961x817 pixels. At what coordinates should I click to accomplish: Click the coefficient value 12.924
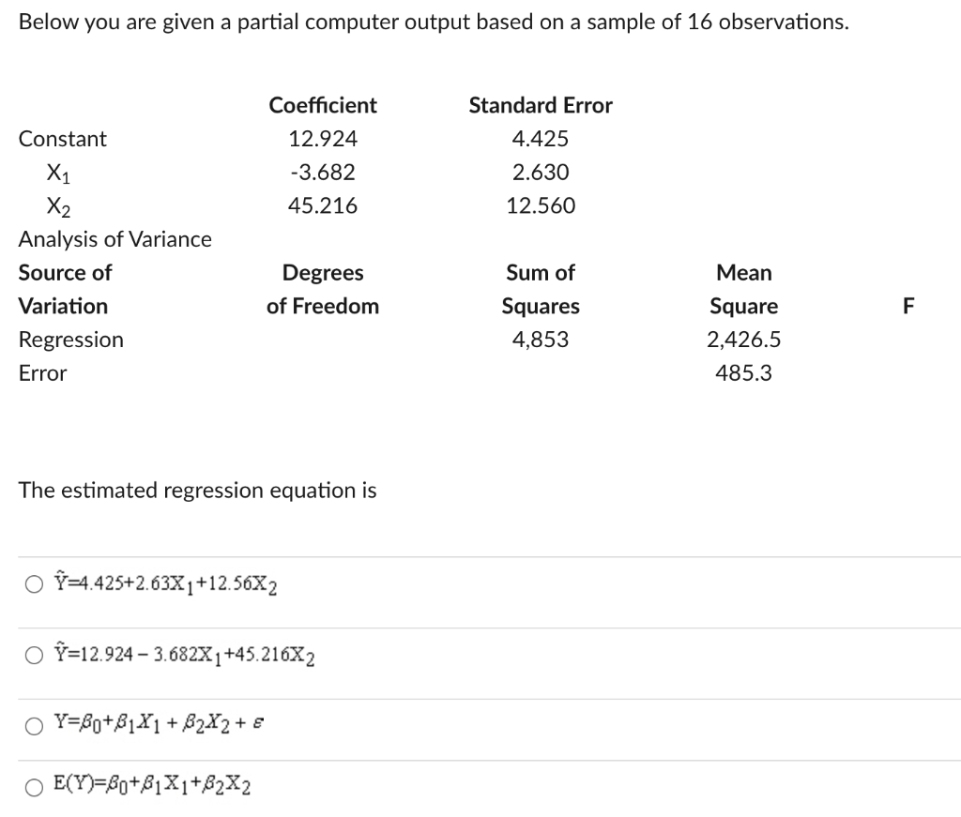click(x=323, y=138)
